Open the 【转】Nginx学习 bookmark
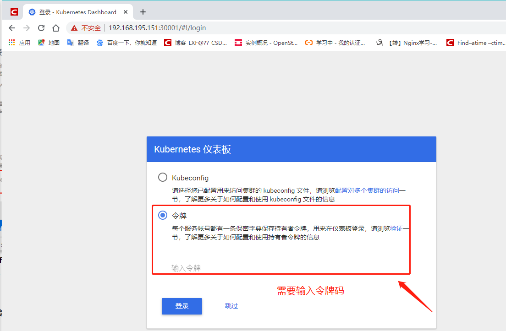The image size is (506, 331). (407, 43)
